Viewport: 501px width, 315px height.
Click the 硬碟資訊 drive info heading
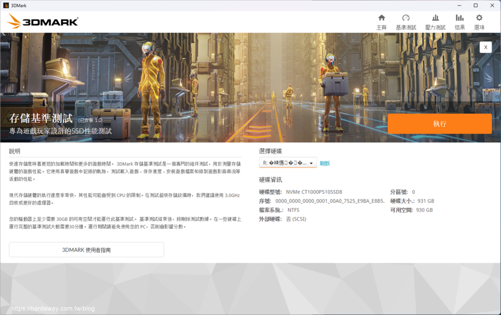271,180
